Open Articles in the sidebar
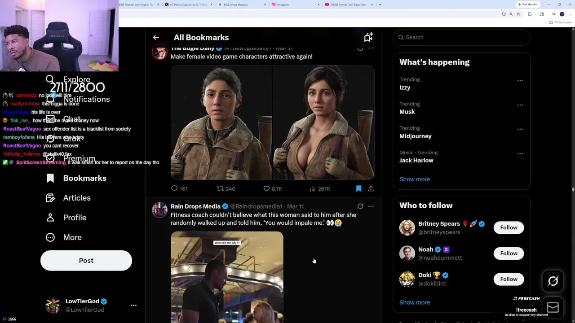575x323 pixels. tap(68, 198)
